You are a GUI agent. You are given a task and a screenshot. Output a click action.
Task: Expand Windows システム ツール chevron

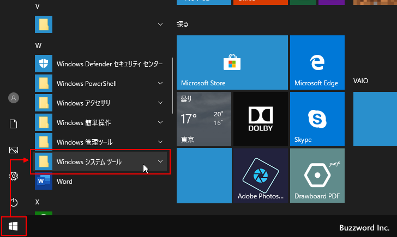[160, 161]
